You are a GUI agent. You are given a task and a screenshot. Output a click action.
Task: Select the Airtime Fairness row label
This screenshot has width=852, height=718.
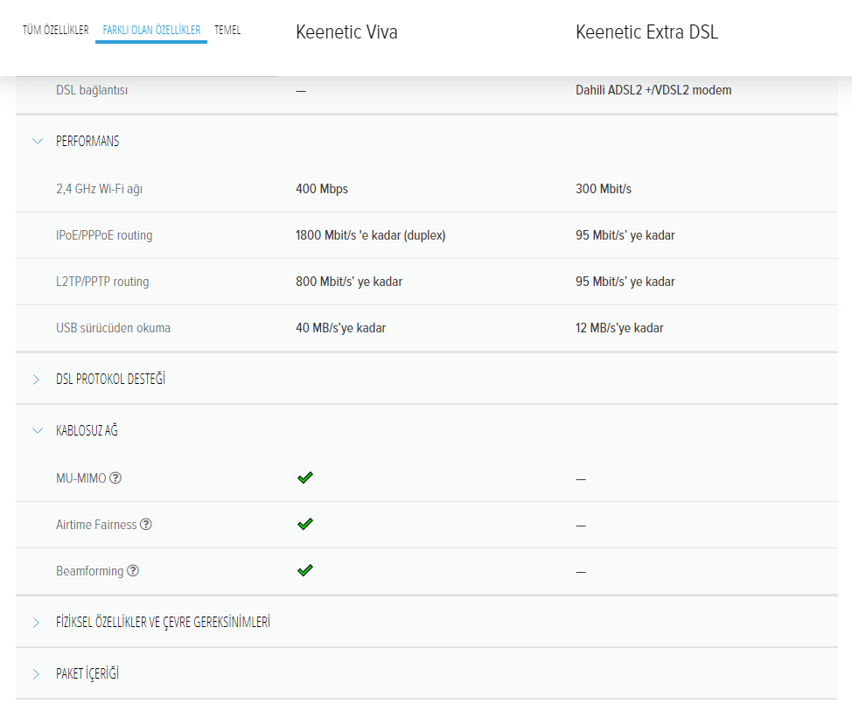click(x=96, y=525)
